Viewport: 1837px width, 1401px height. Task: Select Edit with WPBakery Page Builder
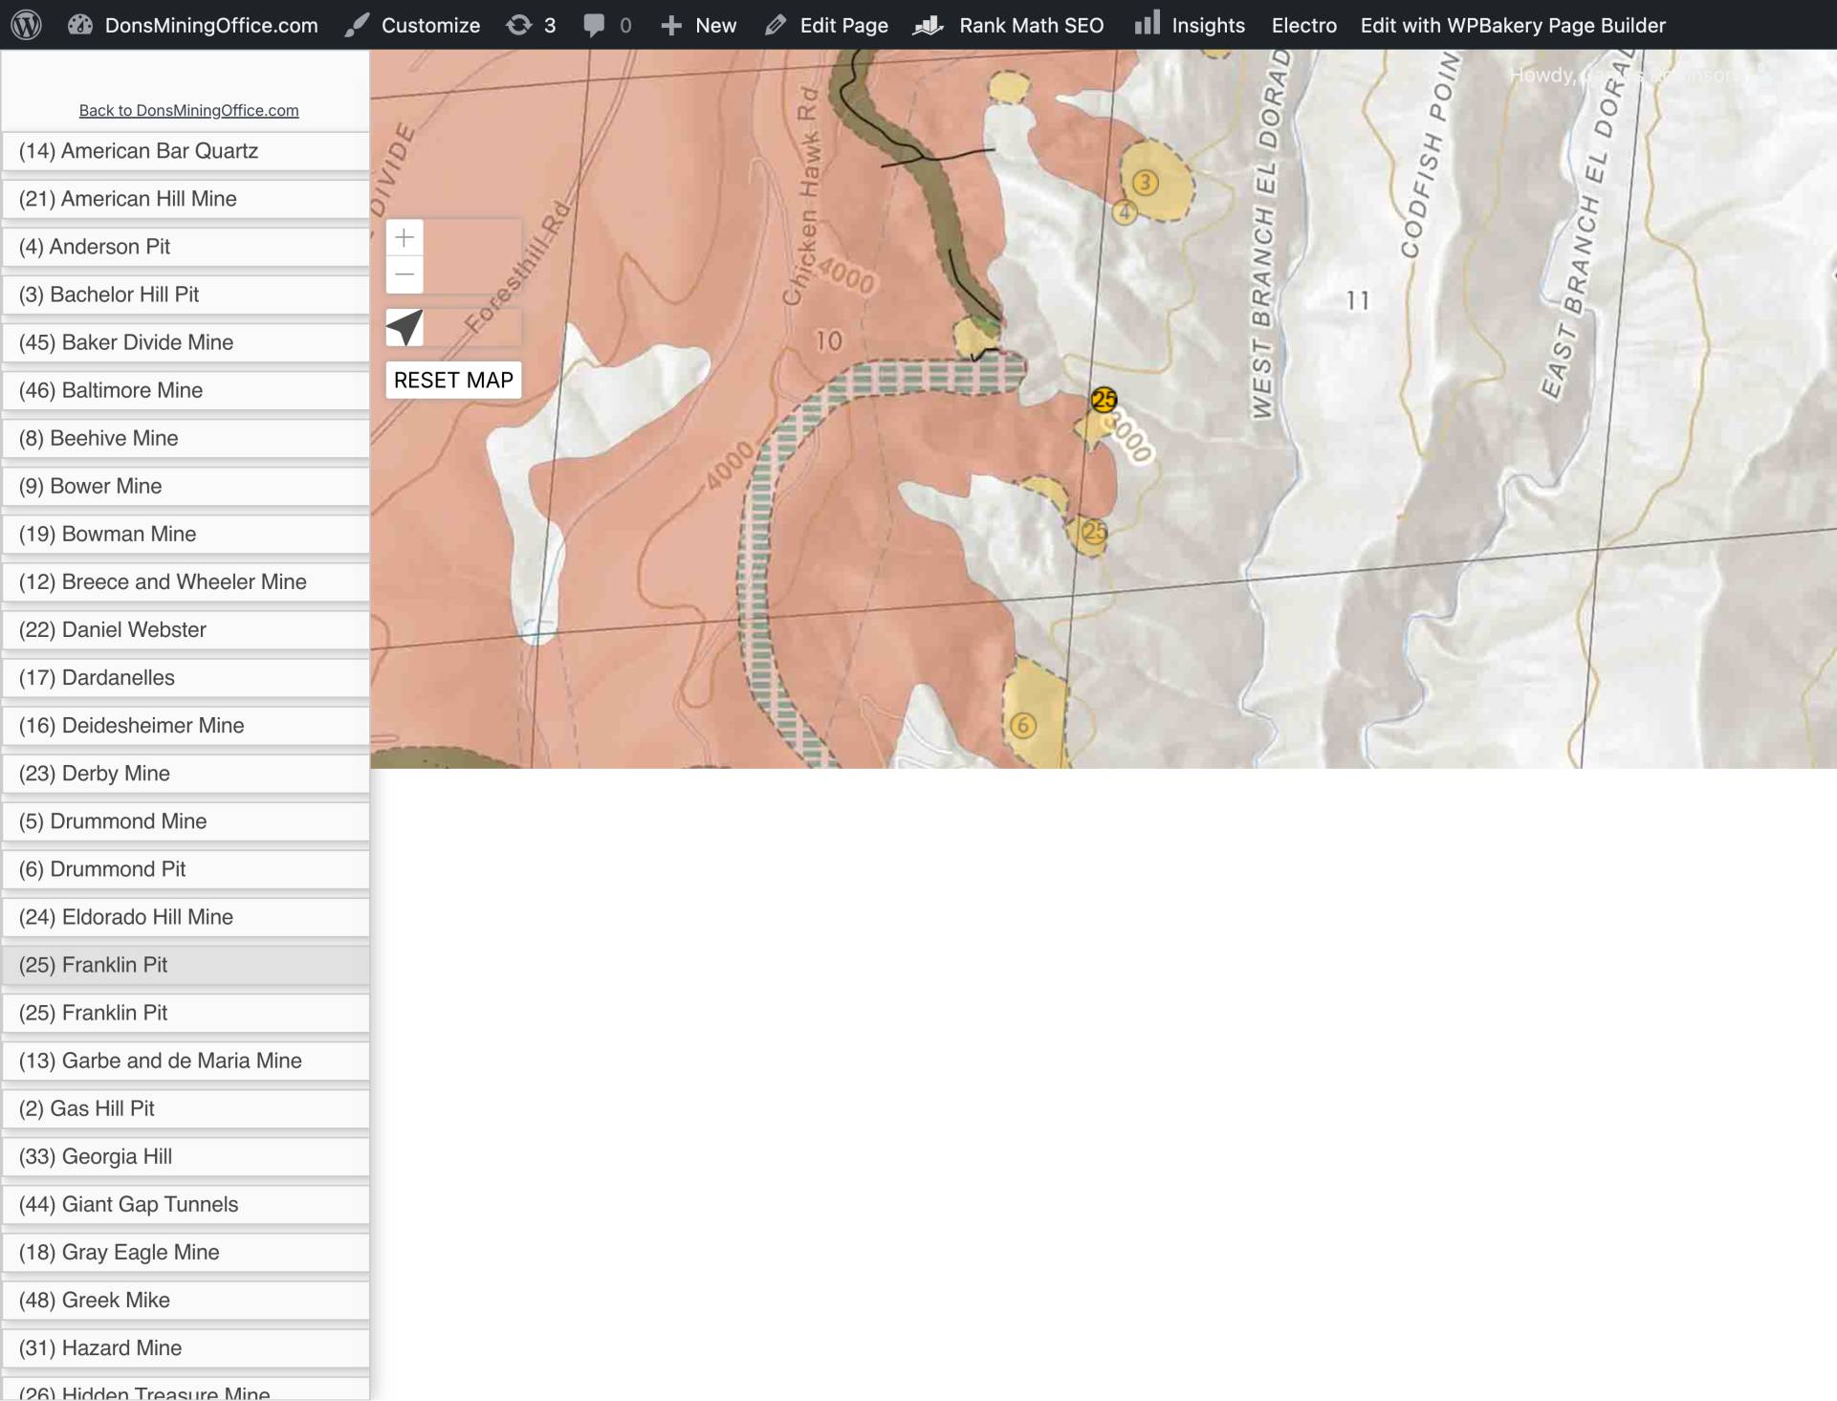(x=1513, y=25)
